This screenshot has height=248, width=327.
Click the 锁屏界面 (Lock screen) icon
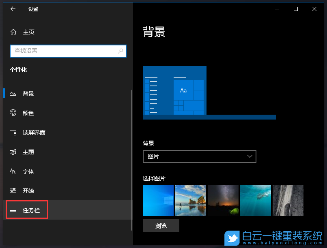pos(13,132)
